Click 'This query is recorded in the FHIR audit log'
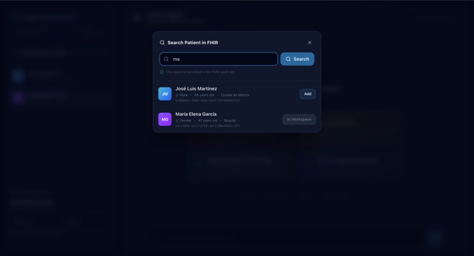The height and width of the screenshot is (256, 474). click(200, 72)
